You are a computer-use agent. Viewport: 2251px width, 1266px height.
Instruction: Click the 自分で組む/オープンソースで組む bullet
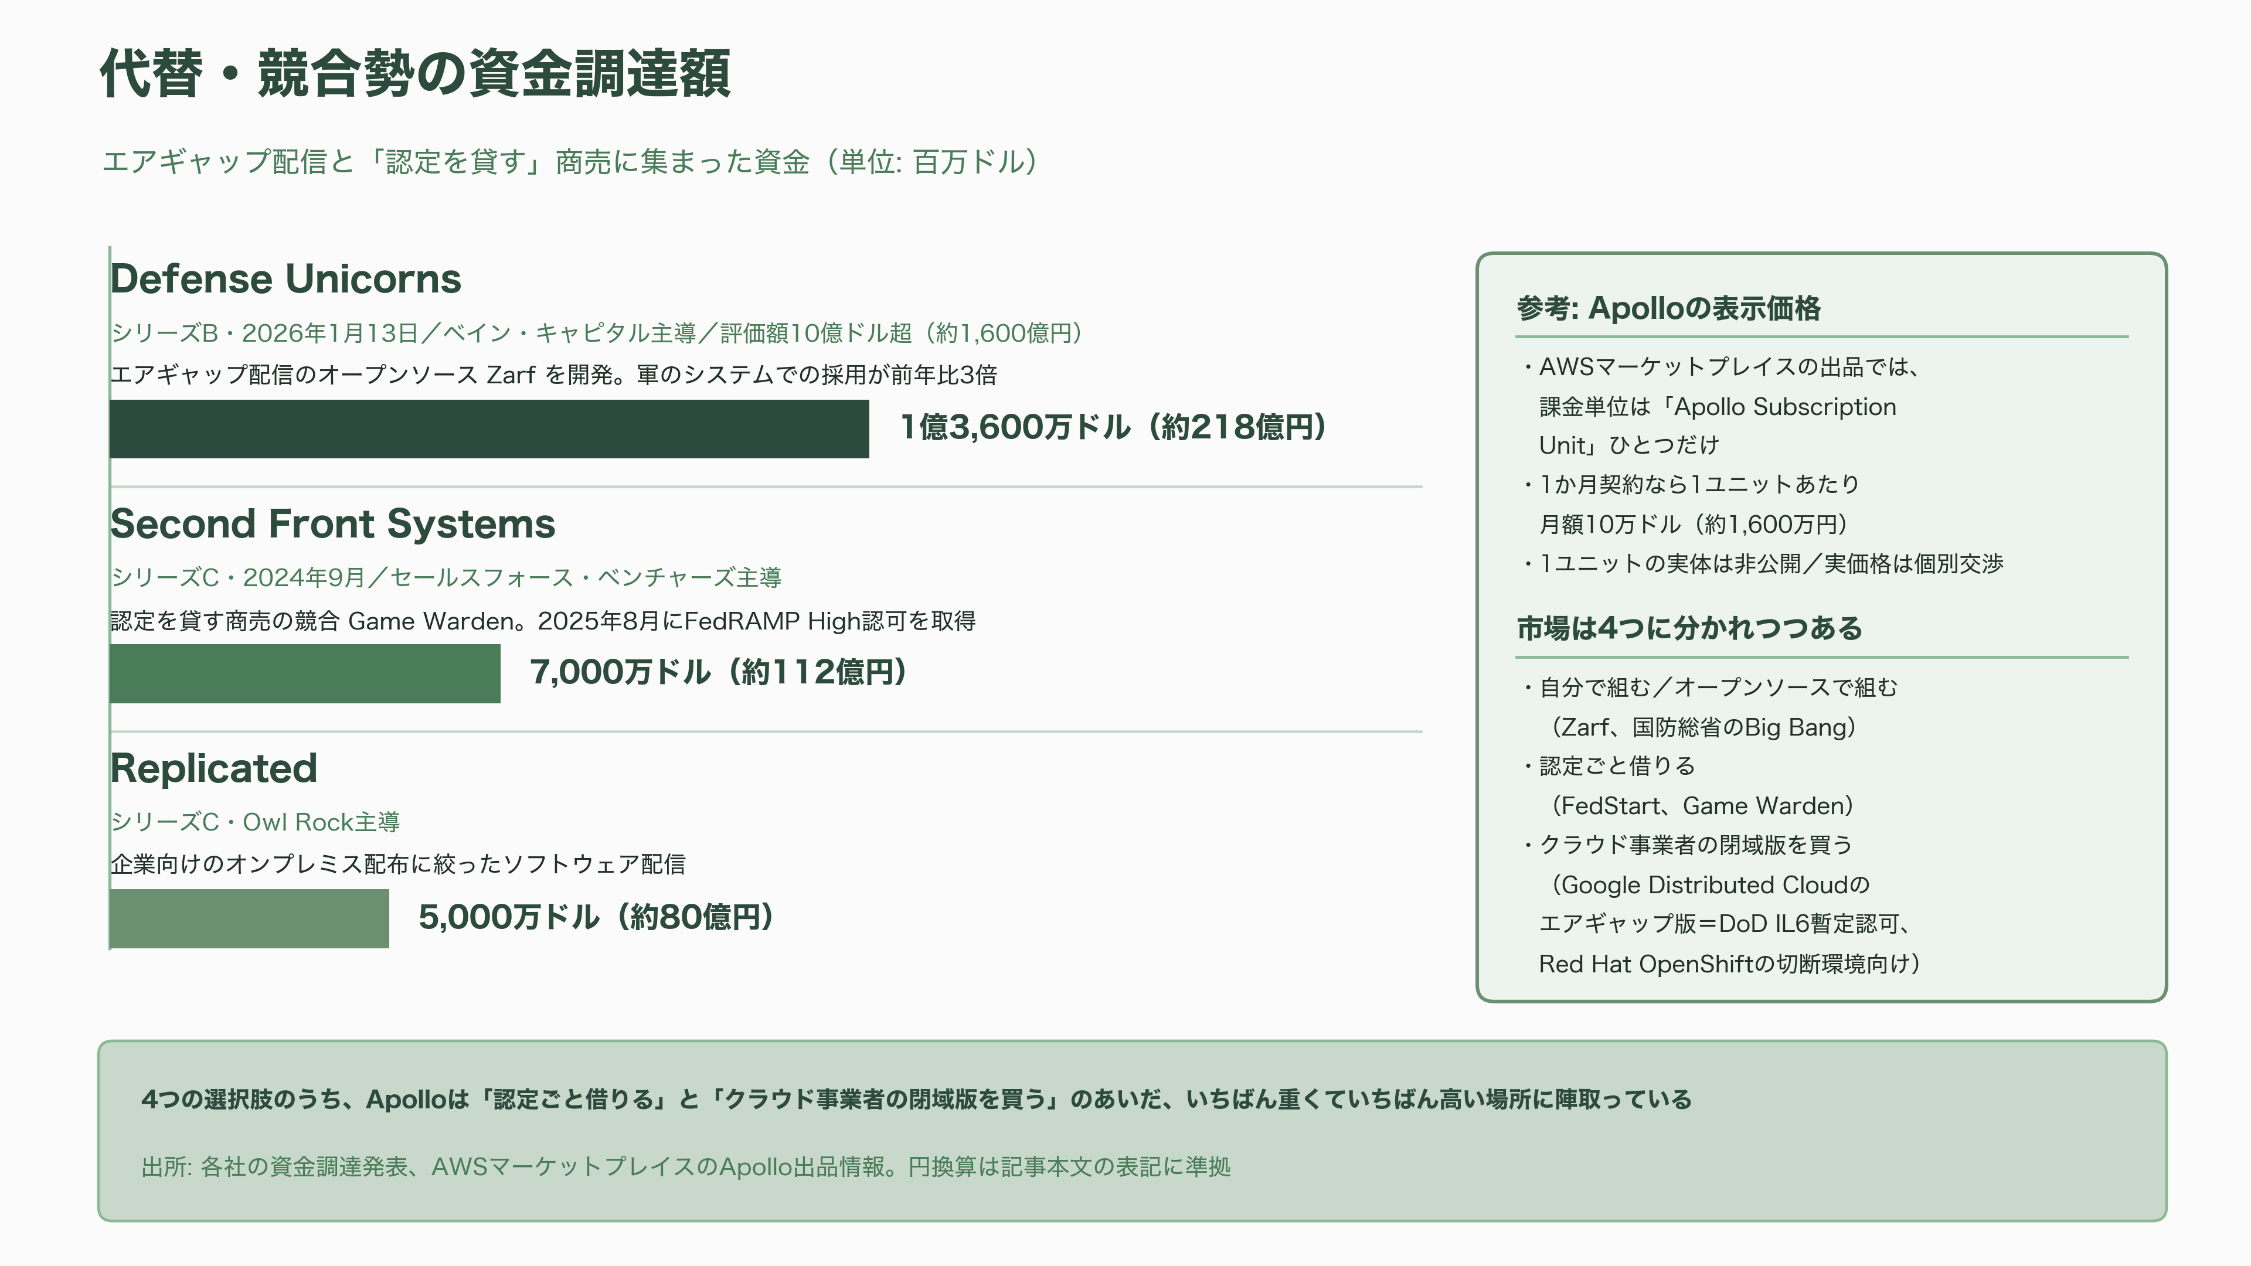1710,688
